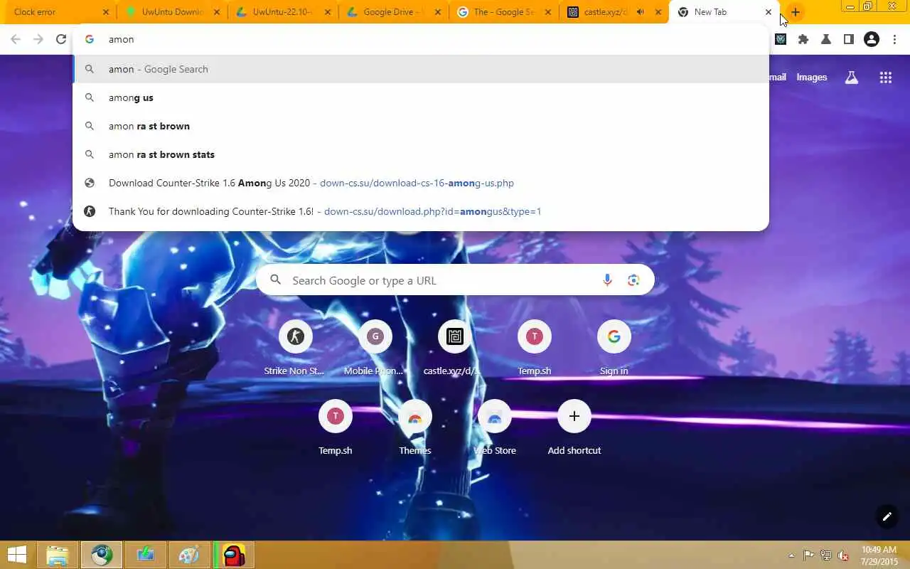910x569 pixels.
Task: Open the castle extension icon in toolbar
Action: coord(781,40)
